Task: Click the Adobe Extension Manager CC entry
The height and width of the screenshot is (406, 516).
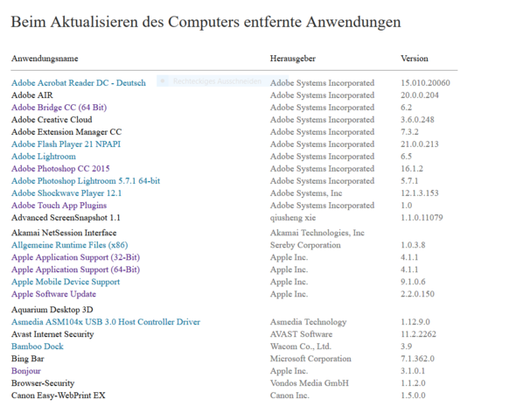Action: pyautogui.click(x=66, y=132)
